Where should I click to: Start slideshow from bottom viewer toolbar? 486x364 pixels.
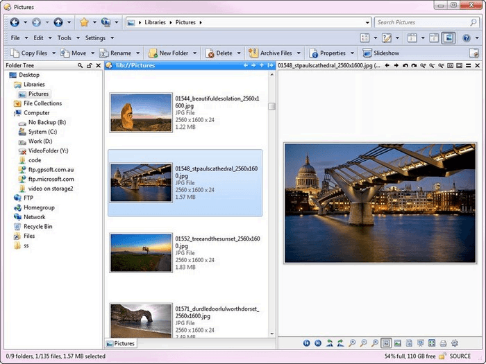(421, 343)
